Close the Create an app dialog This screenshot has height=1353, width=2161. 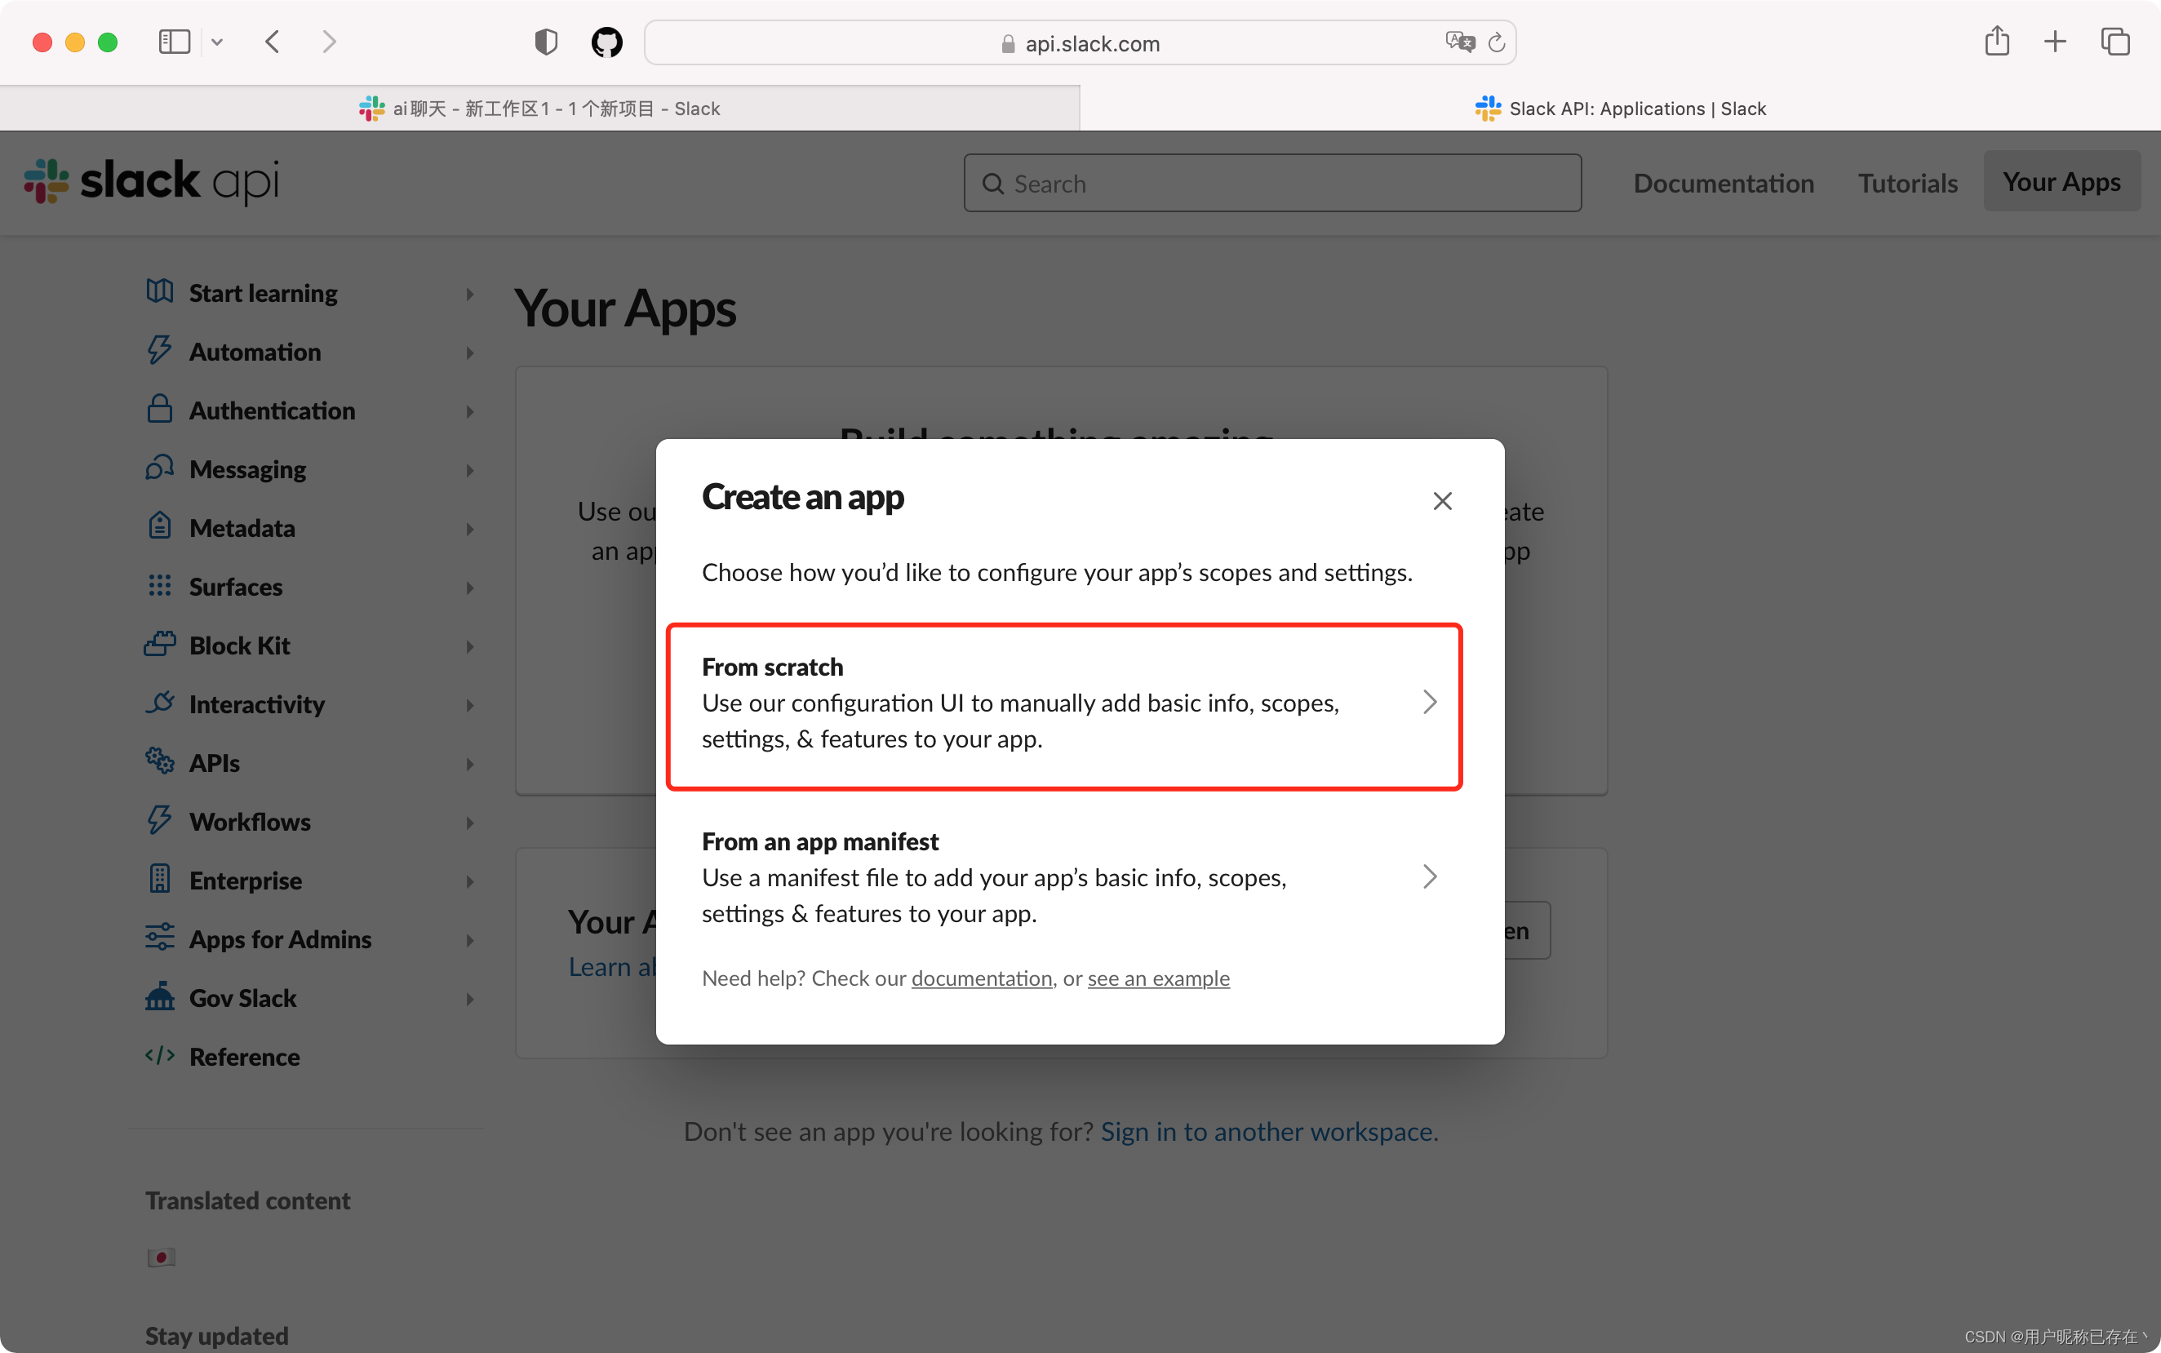point(1443,500)
